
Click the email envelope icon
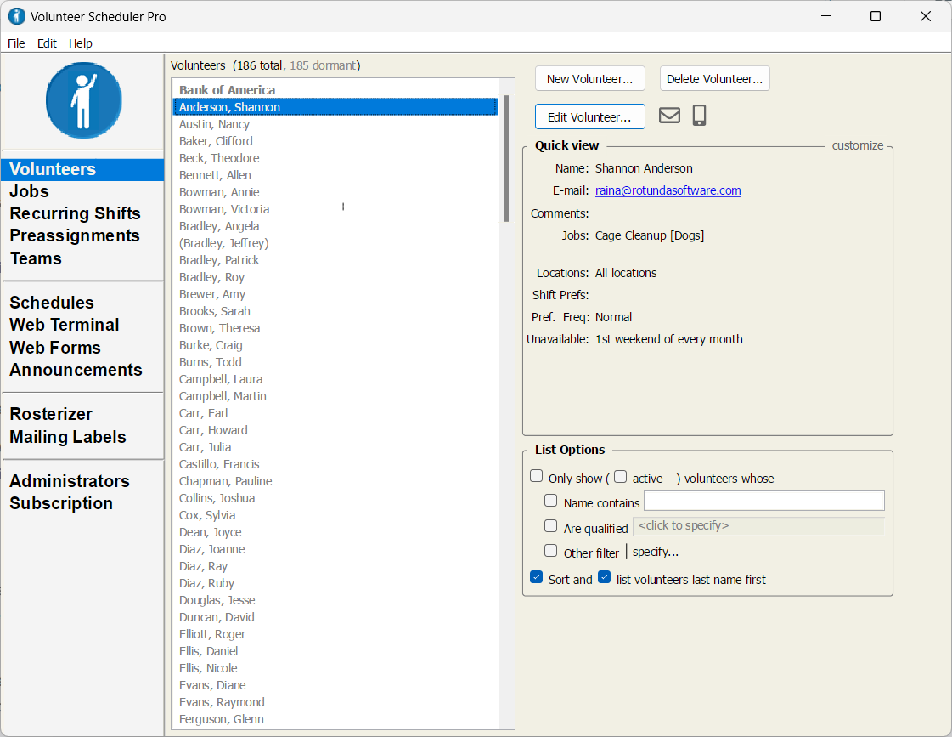point(669,115)
